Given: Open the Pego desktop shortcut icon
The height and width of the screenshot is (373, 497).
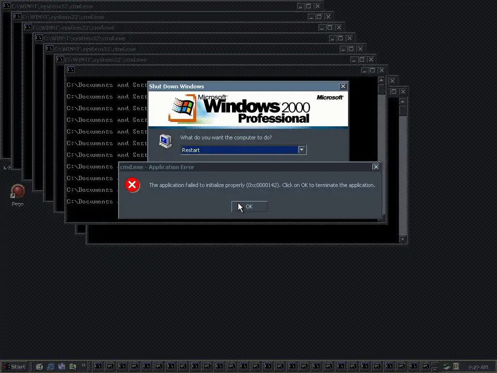Looking at the screenshot, I should (18, 191).
